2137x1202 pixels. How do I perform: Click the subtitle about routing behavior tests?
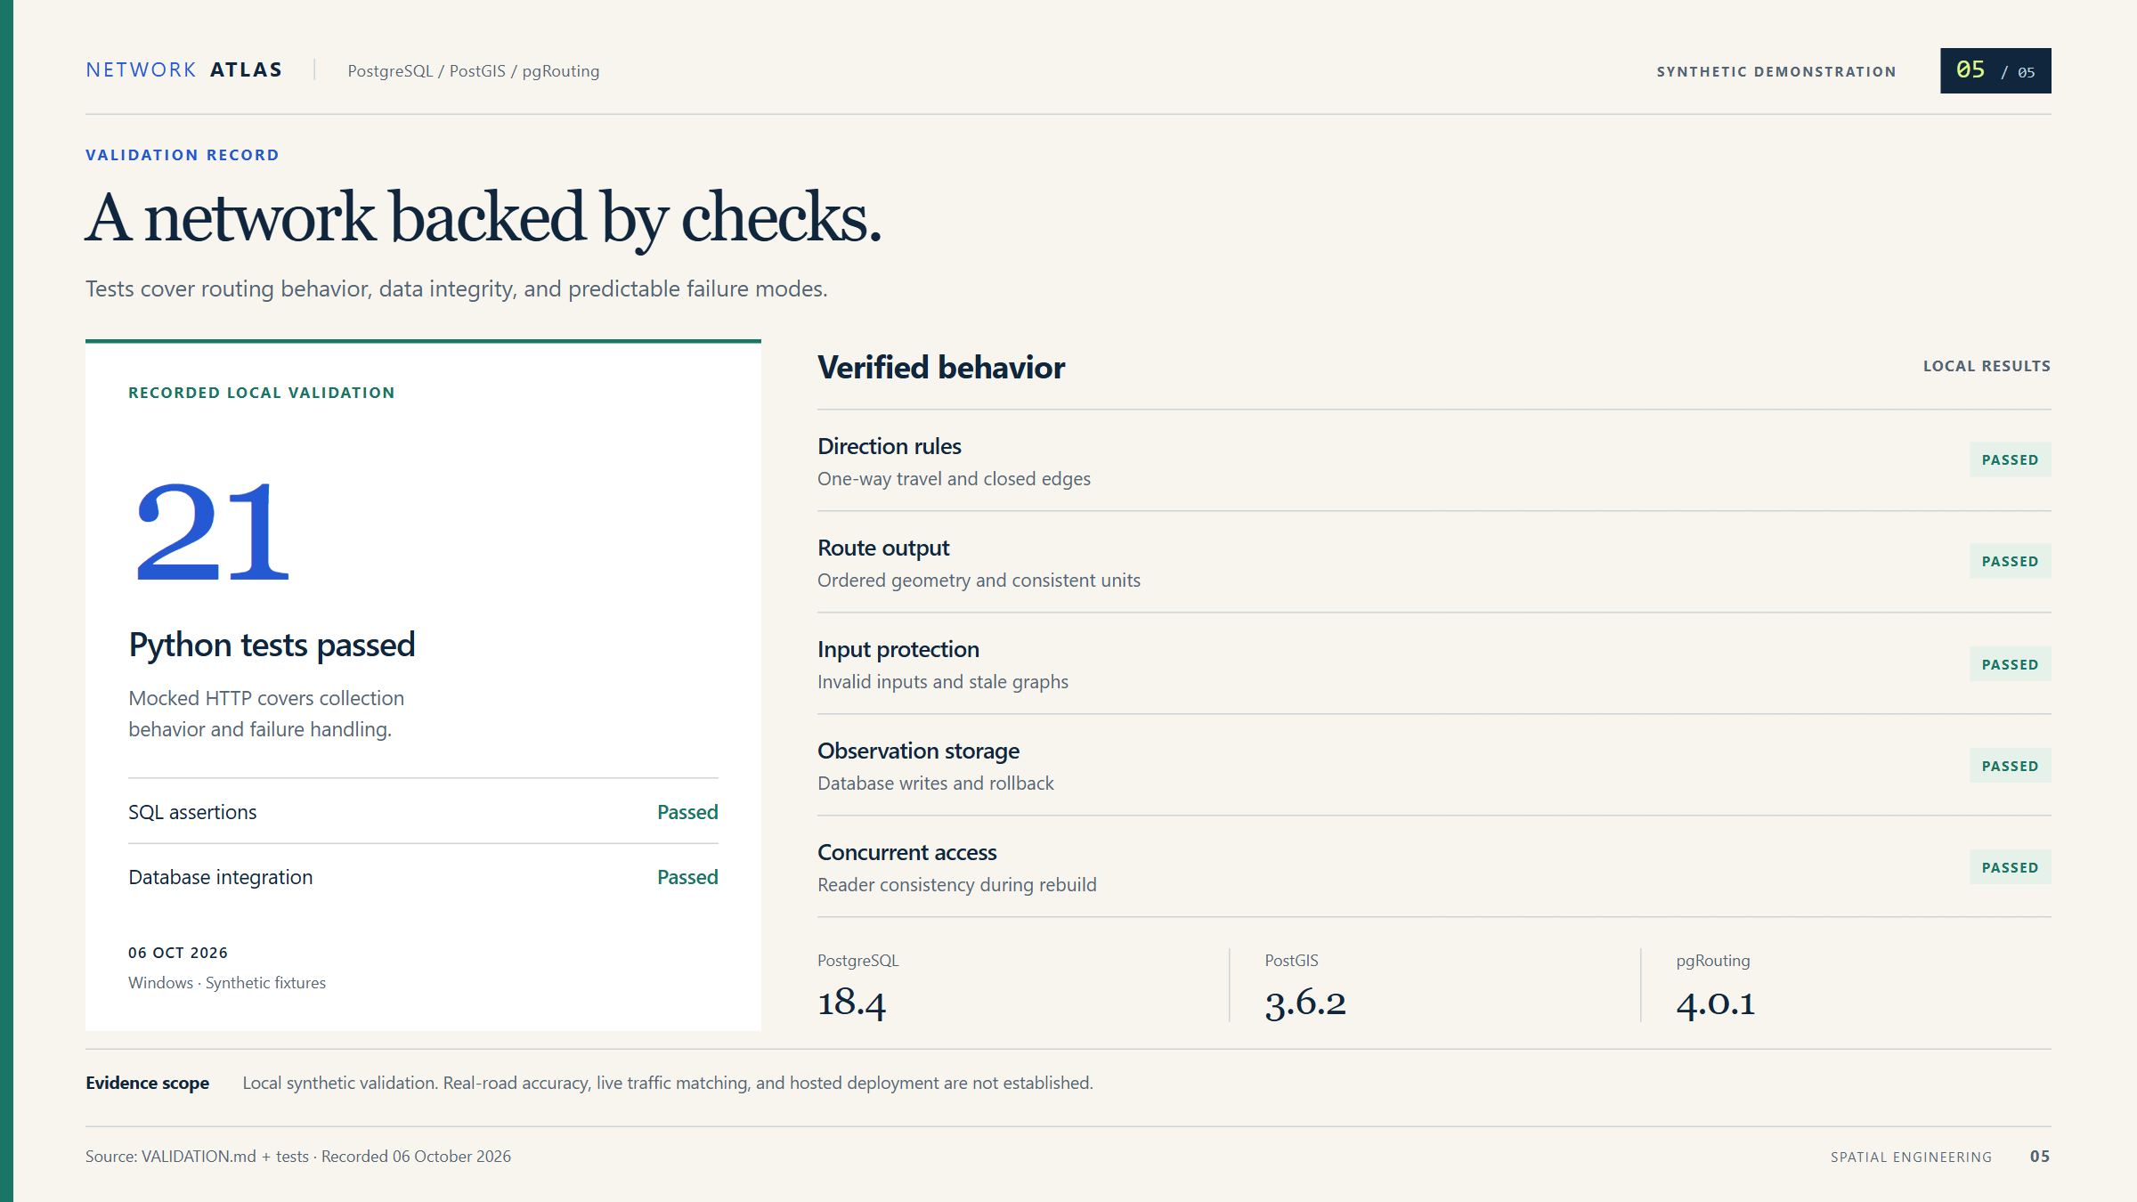point(456,289)
